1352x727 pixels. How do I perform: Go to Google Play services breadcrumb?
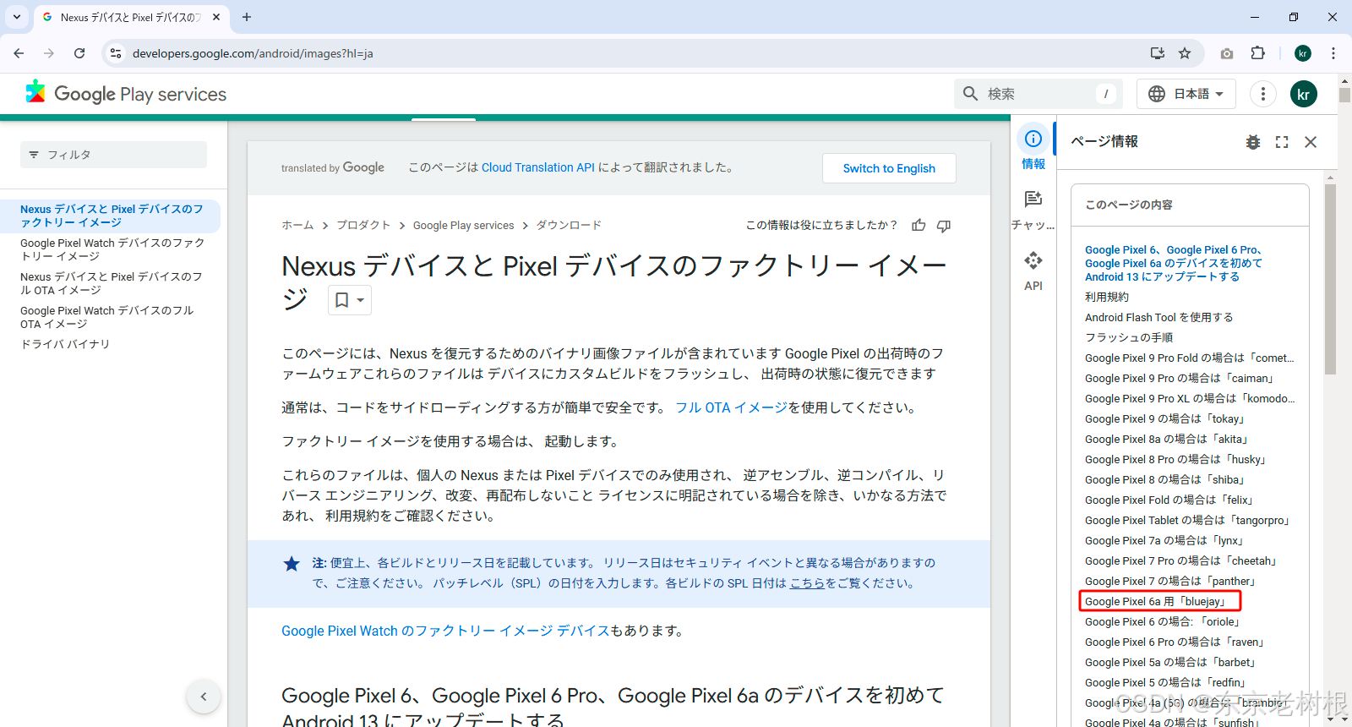pyautogui.click(x=463, y=225)
